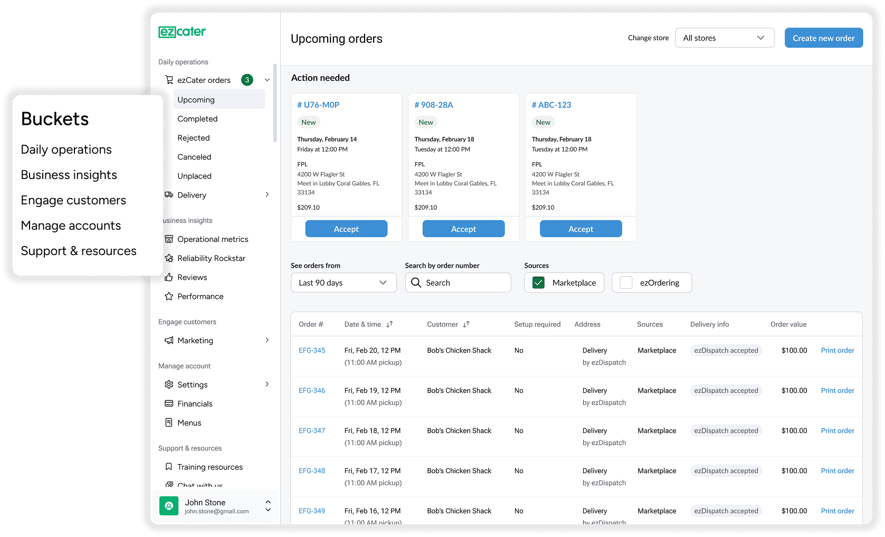Click the Reviews thumbs-up icon

[169, 277]
